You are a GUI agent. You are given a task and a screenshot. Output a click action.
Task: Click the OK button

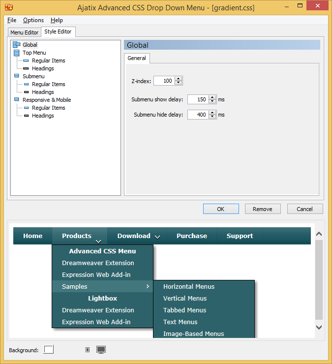pos(221,209)
